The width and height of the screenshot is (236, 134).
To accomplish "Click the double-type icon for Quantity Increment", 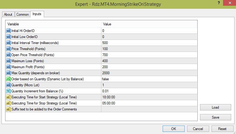I will pyautogui.click(x=8, y=91).
